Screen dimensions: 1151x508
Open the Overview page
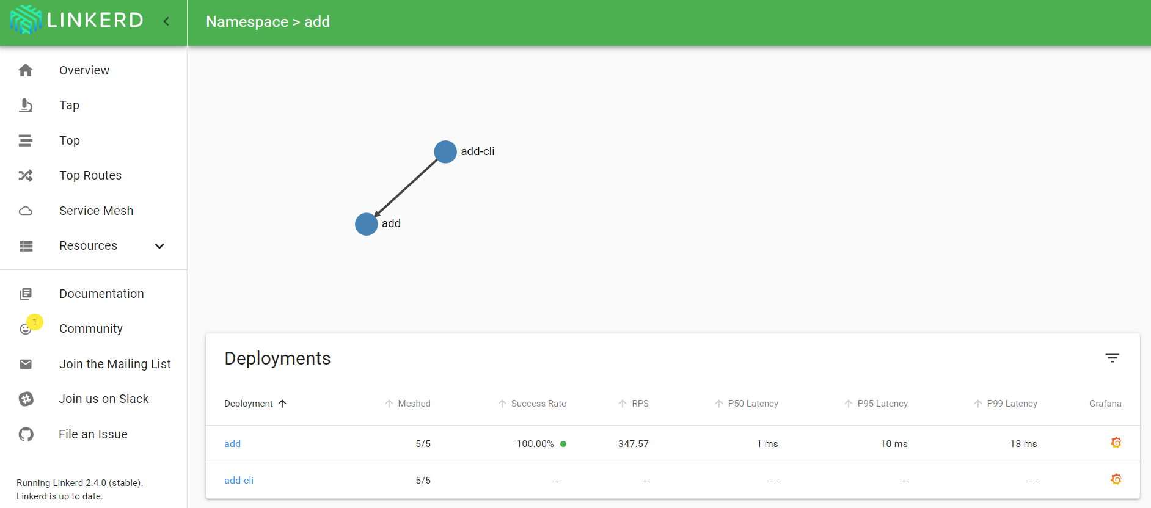(84, 70)
